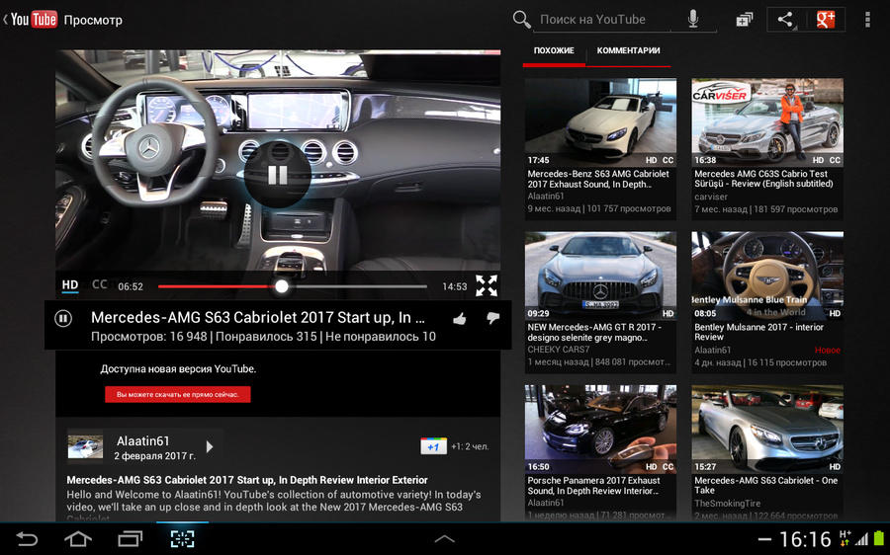Expand the bottom bar up-arrow handle
Screen dimensions: 890x555
444,539
